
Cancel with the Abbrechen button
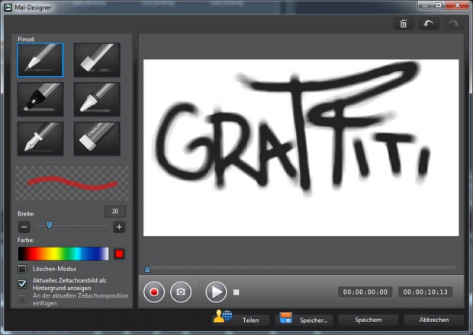tap(433, 320)
